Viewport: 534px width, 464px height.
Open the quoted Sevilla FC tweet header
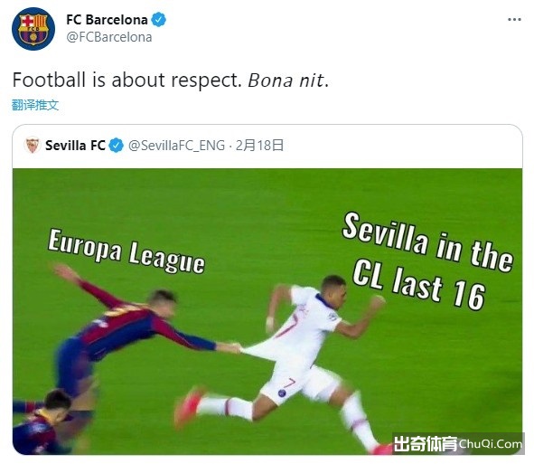coord(267,146)
